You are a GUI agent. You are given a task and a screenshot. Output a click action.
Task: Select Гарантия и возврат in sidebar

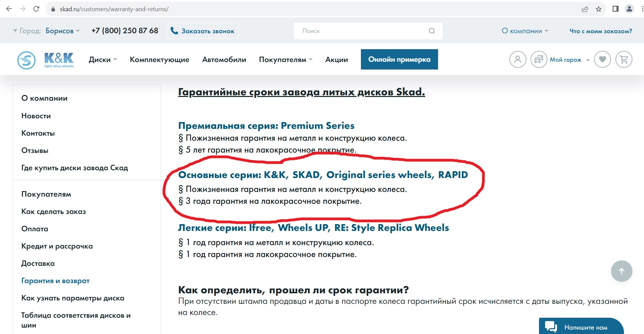[x=55, y=281]
